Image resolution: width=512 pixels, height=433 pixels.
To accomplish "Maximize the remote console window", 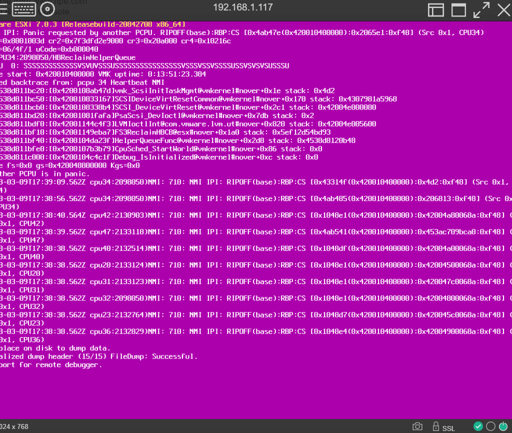I will (x=458, y=10).
